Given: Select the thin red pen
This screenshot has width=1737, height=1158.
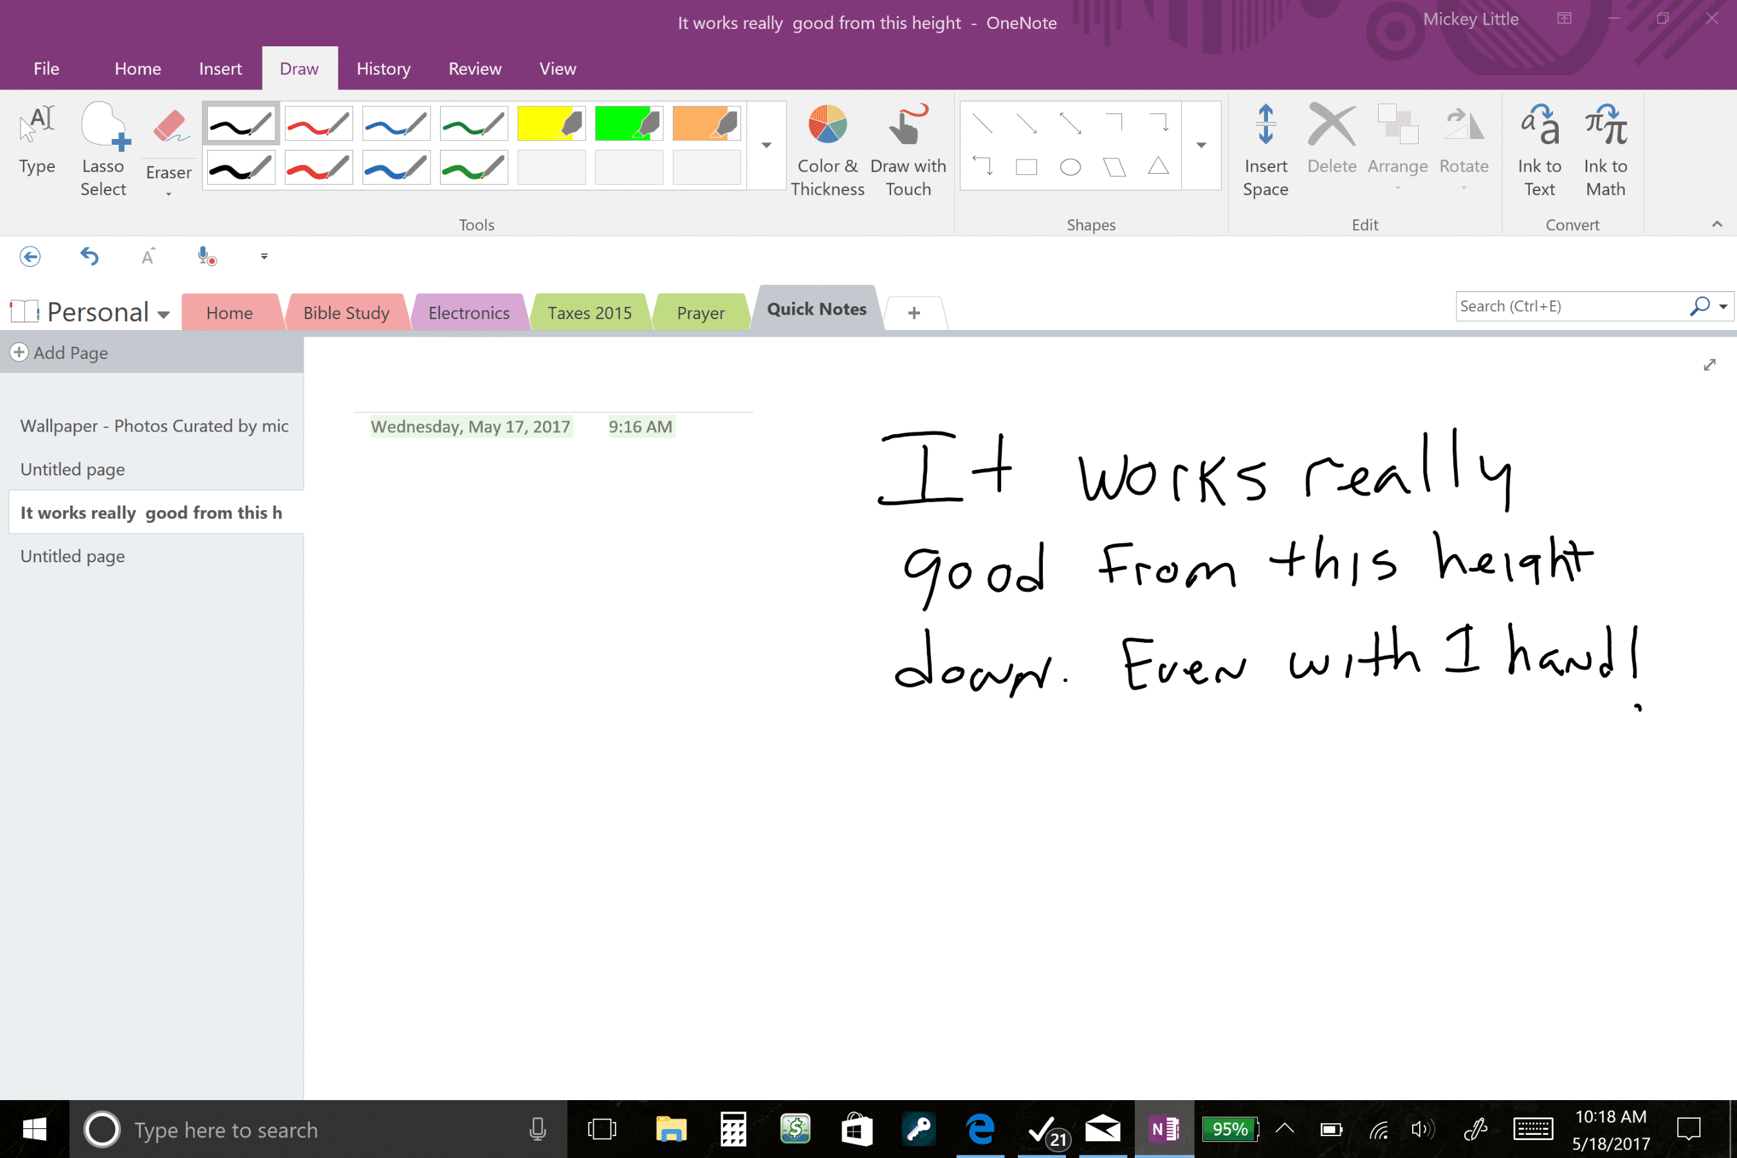Looking at the screenshot, I should pyautogui.click(x=318, y=124).
